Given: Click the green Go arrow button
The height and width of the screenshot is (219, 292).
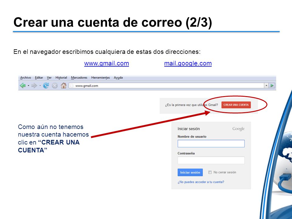Looking at the screenshot, I should [x=272, y=85].
